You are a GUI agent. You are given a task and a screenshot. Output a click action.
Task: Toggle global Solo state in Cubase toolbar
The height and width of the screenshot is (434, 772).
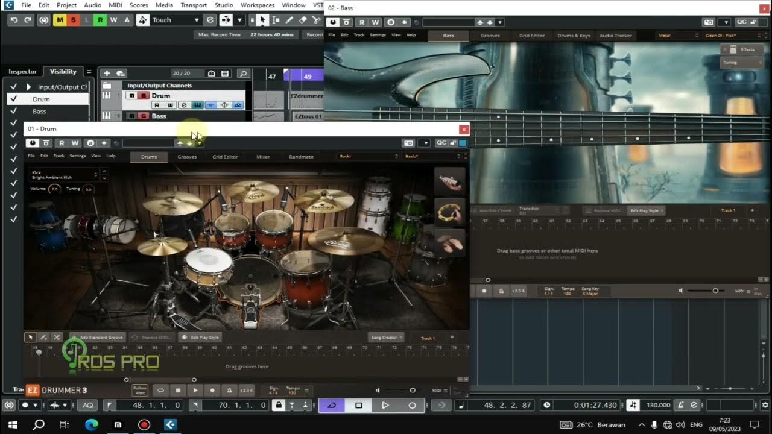click(x=73, y=20)
